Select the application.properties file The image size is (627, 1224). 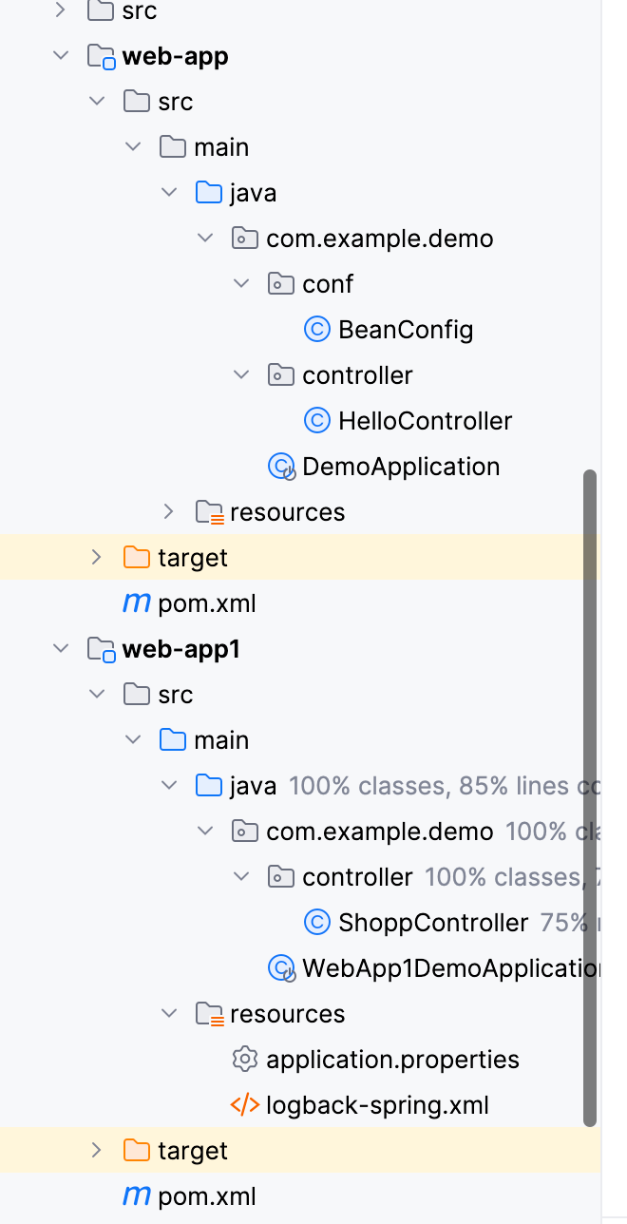[x=392, y=1060]
